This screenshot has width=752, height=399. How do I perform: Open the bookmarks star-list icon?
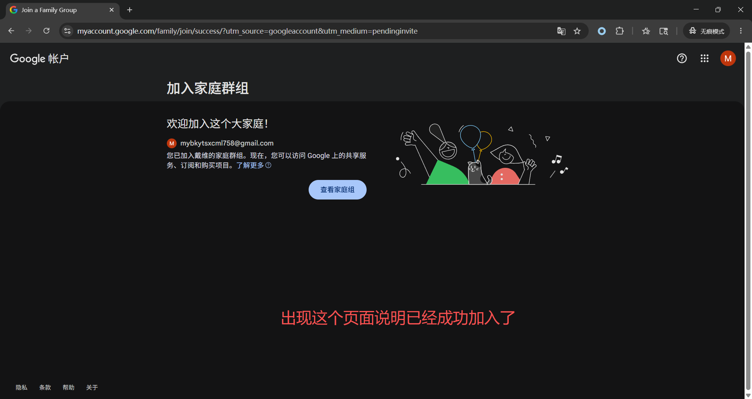[646, 31]
